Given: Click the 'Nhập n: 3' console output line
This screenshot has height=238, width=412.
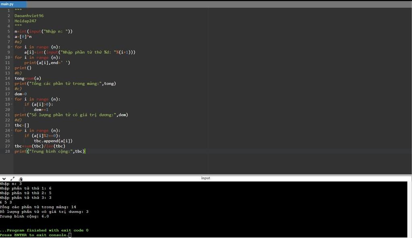Looking at the screenshot, I should point(11,184).
